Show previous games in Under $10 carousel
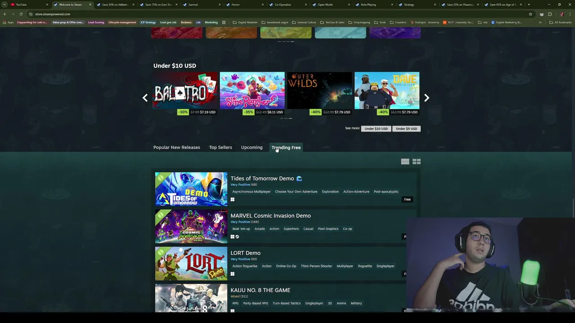This screenshot has width=575, height=323. click(x=145, y=98)
